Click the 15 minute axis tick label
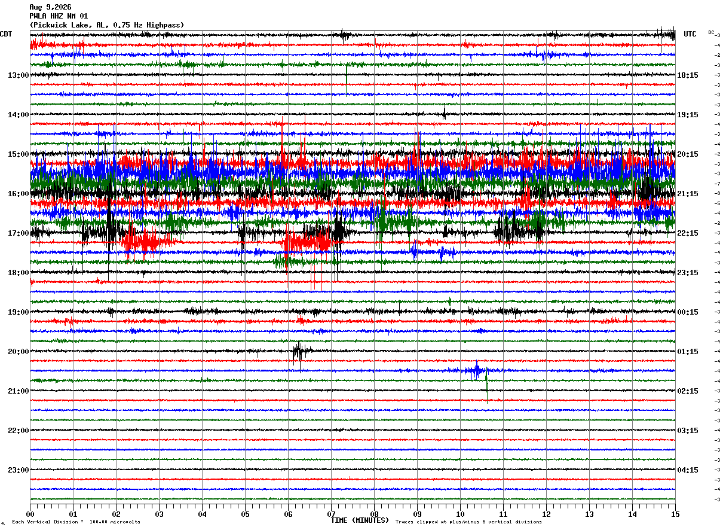Viewport: 723px width, 530px height. pyautogui.click(x=675, y=514)
